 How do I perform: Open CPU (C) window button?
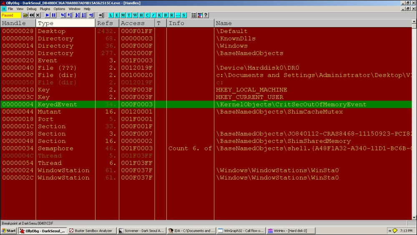(x=147, y=15)
